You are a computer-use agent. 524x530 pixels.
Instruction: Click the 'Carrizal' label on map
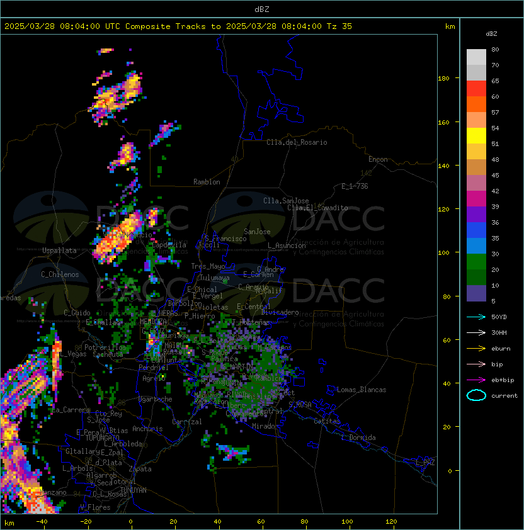point(186,422)
